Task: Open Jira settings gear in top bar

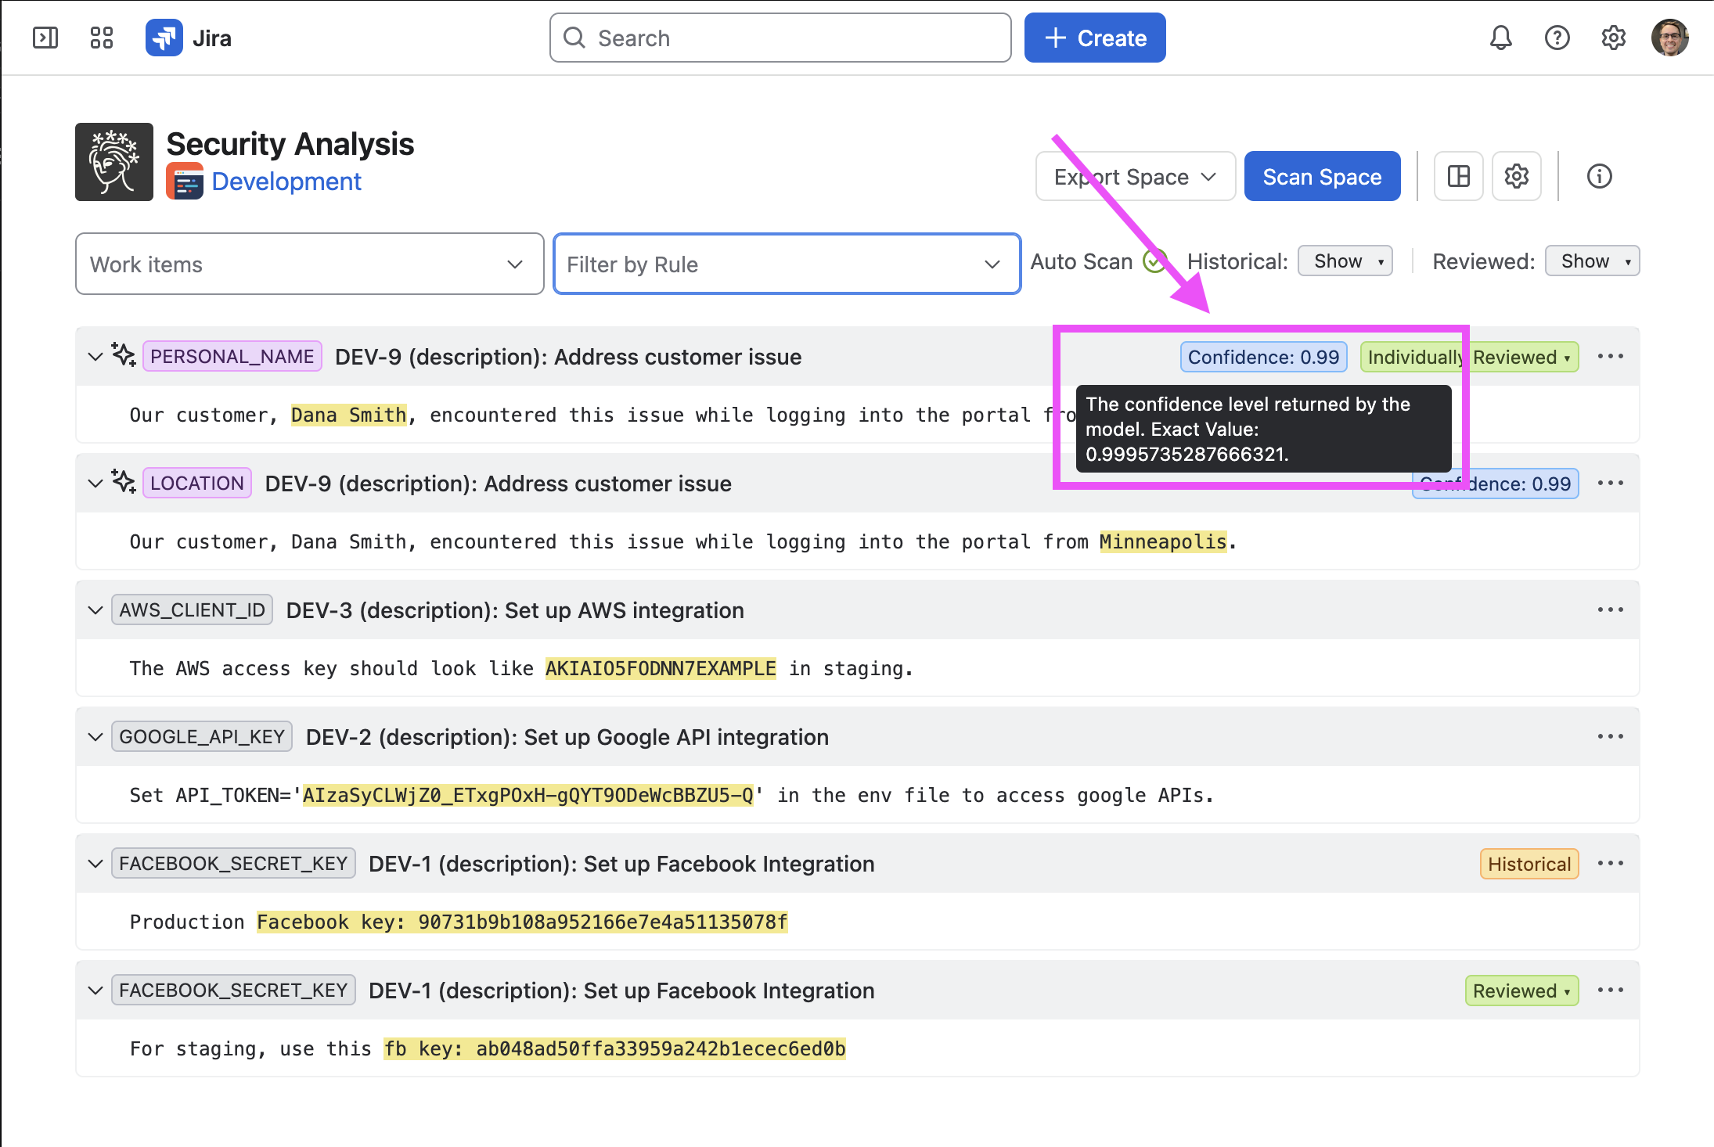Action: coord(1613,38)
